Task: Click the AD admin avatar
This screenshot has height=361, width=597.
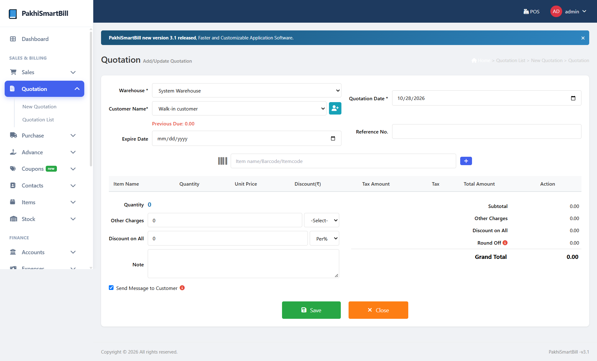Action: click(x=556, y=11)
